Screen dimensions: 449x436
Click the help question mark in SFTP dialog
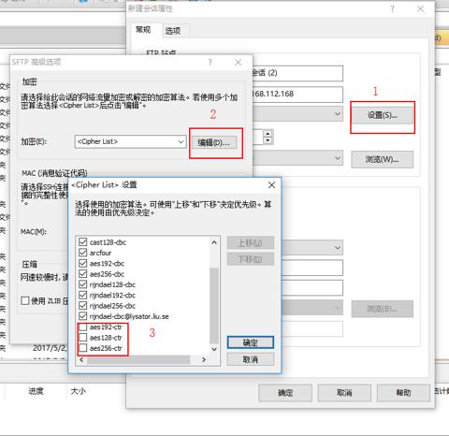coord(210,63)
